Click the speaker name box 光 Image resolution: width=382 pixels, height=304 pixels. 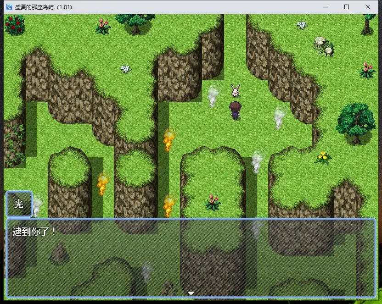coord(19,204)
